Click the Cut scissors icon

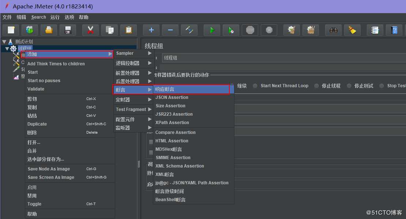(x=90, y=30)
